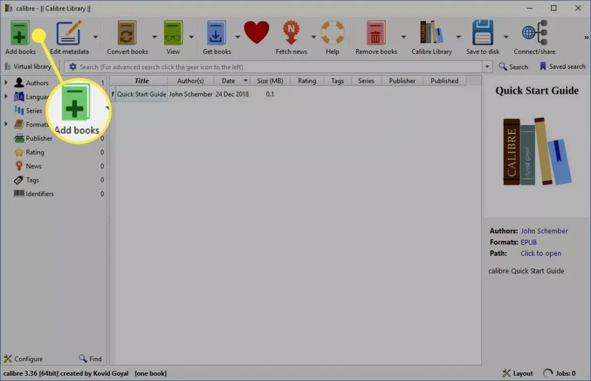This screenshot has height=381, width=591.
Task: Open Virtual library button
Action: [28, 67]
